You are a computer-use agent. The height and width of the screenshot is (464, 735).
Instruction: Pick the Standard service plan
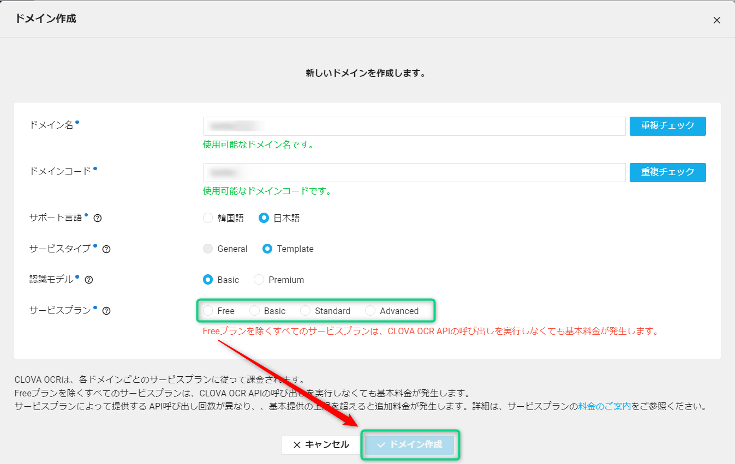coord(305,311)
